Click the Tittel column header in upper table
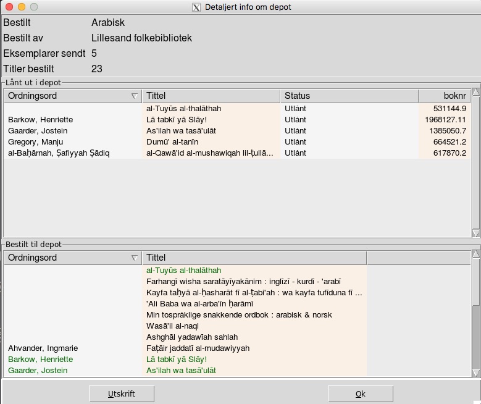Image resolution: width=481 pixels, height=404 pixels. click(x=211, y=96)
